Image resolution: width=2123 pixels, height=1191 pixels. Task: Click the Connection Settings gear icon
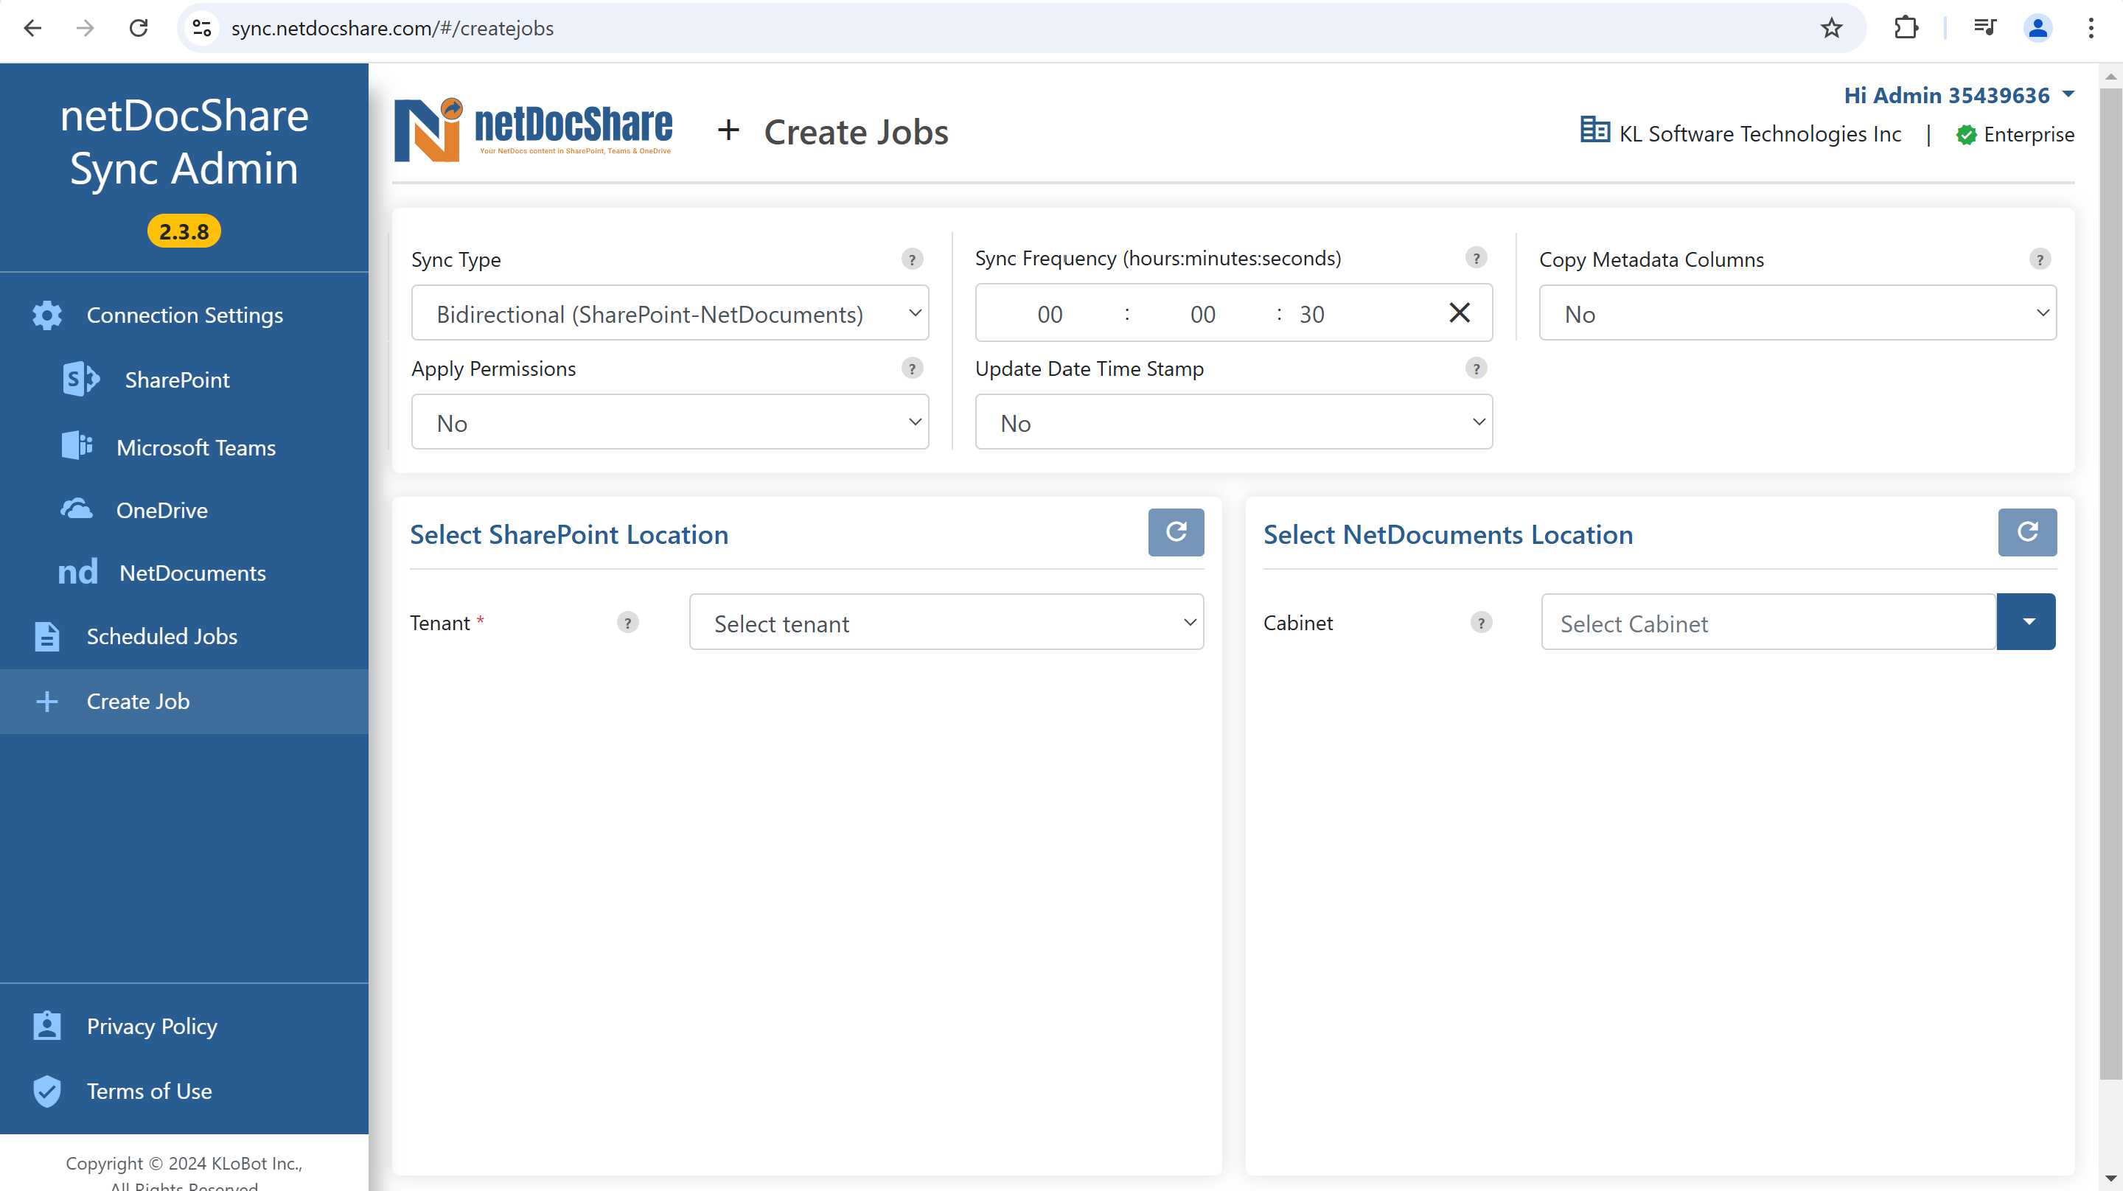47,315
